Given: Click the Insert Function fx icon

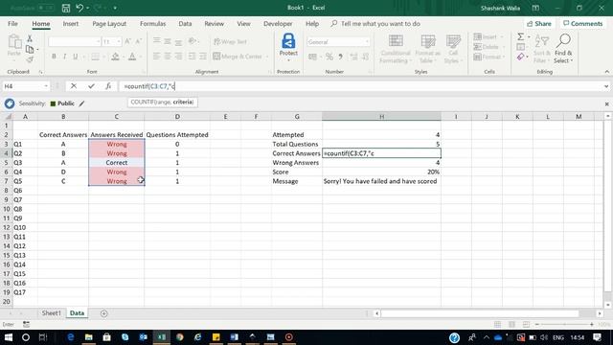Looking at the screenshot, I should pyautogui.click(x=108, y=86).
